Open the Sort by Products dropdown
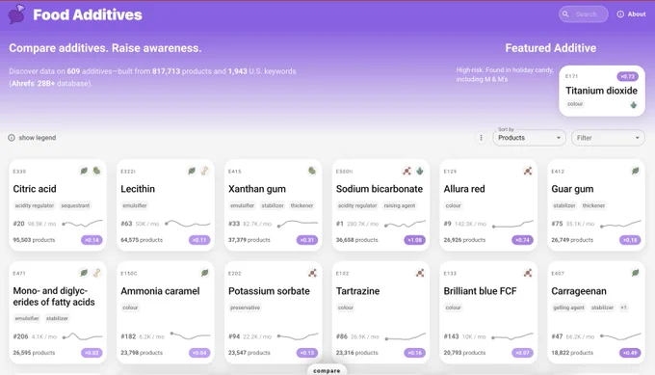This screenshot has width=655, height=375. [529, 138]
